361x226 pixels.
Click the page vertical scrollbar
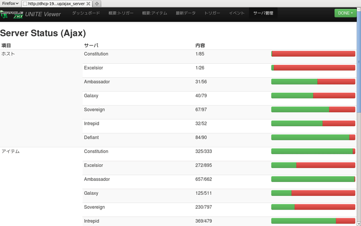pyautogui.click(x=359, y=96)
